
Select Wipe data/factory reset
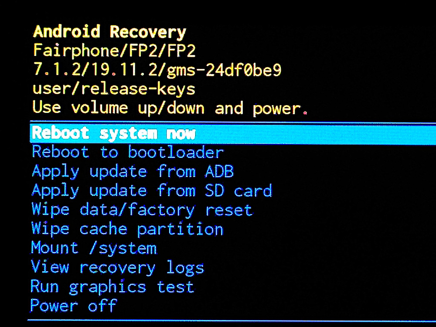pyautogui.click(x=142, y=210)
